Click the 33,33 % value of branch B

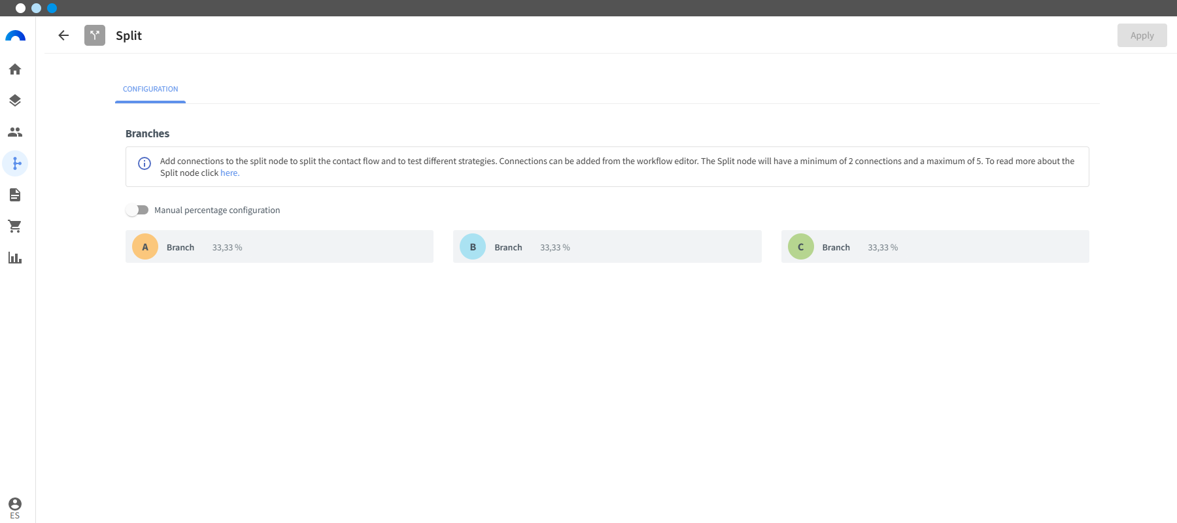point(555,248)
